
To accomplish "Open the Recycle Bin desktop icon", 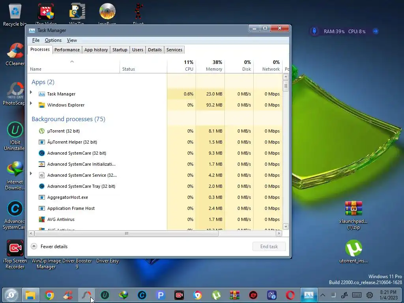I will tap(15, 14).
